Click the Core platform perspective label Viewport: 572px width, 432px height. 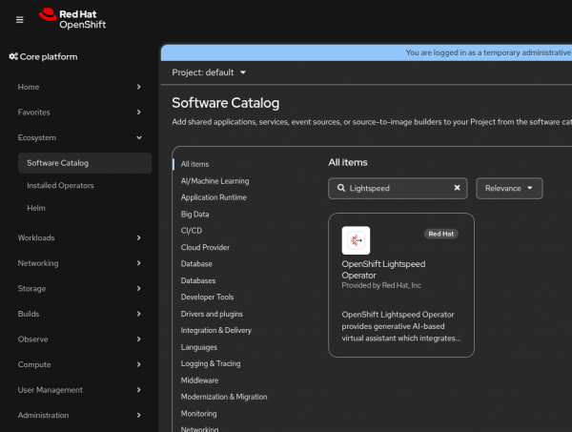pyautogui.click(x=49, y=56)
